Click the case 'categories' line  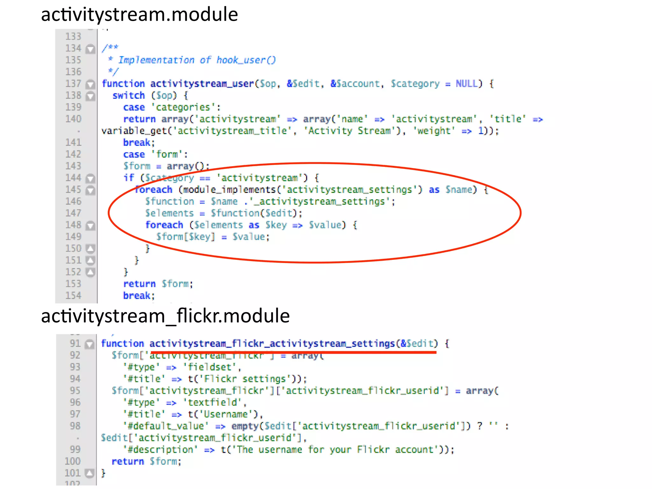[172, 107]
